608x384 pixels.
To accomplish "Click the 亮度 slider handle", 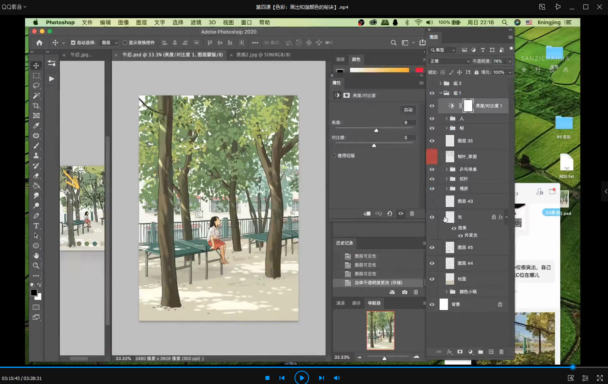I will tap(376, 130).
